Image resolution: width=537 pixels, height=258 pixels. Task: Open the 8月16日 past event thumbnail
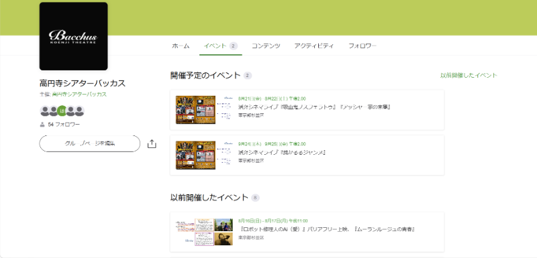pyautogui.click(x=205, y=232)
